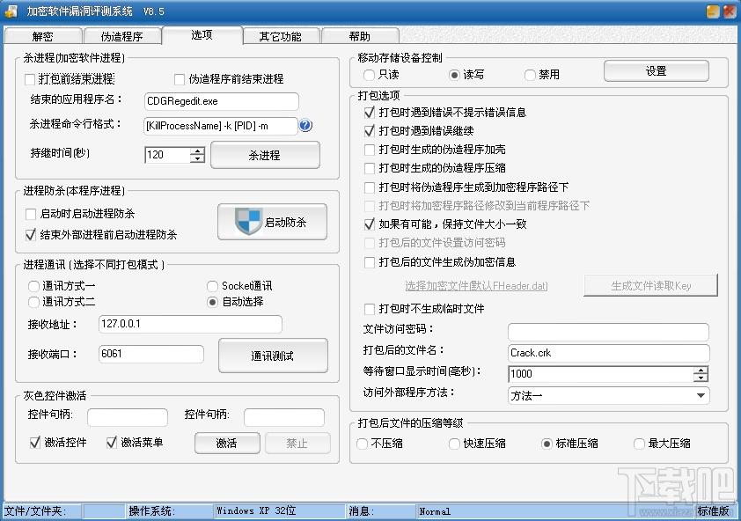Click the blue help icon beside kill command format
The height and width of the screenshot is (521, 741).
305,125
